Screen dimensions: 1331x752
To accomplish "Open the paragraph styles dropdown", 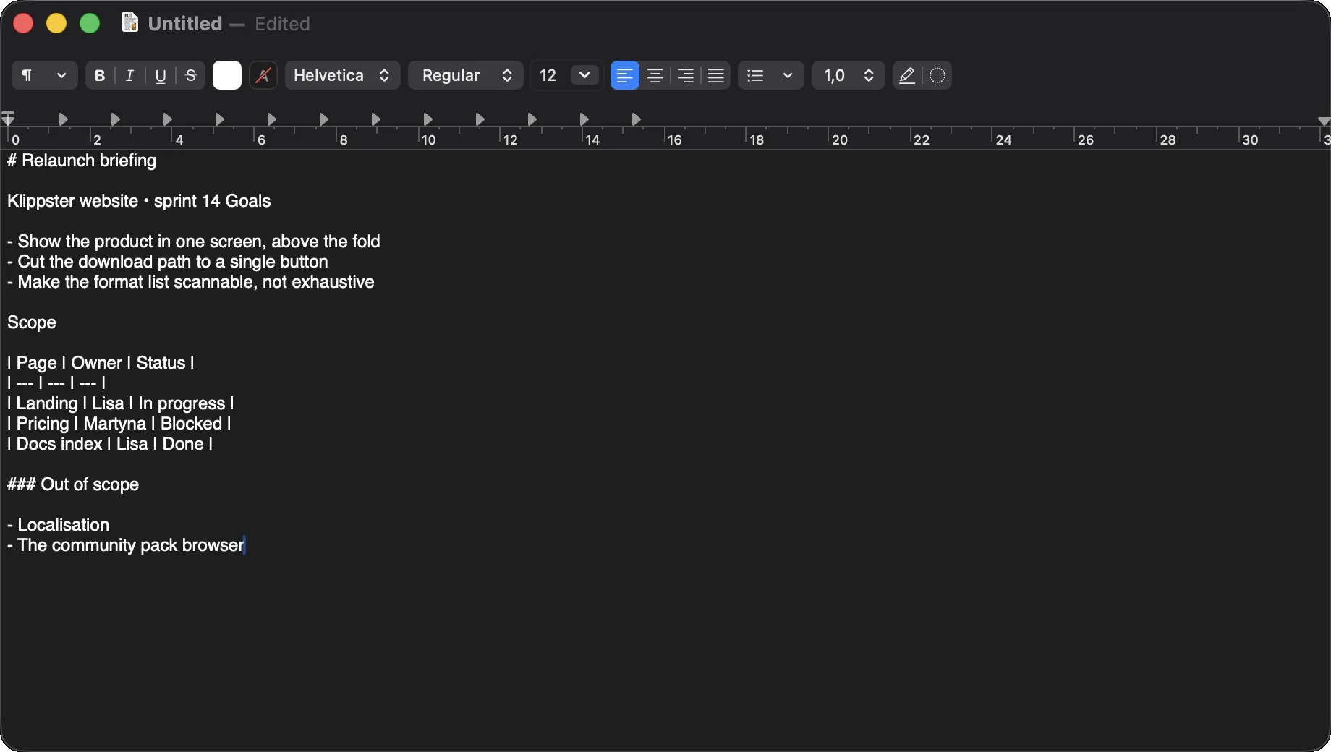I will click(x=44, y=75).
